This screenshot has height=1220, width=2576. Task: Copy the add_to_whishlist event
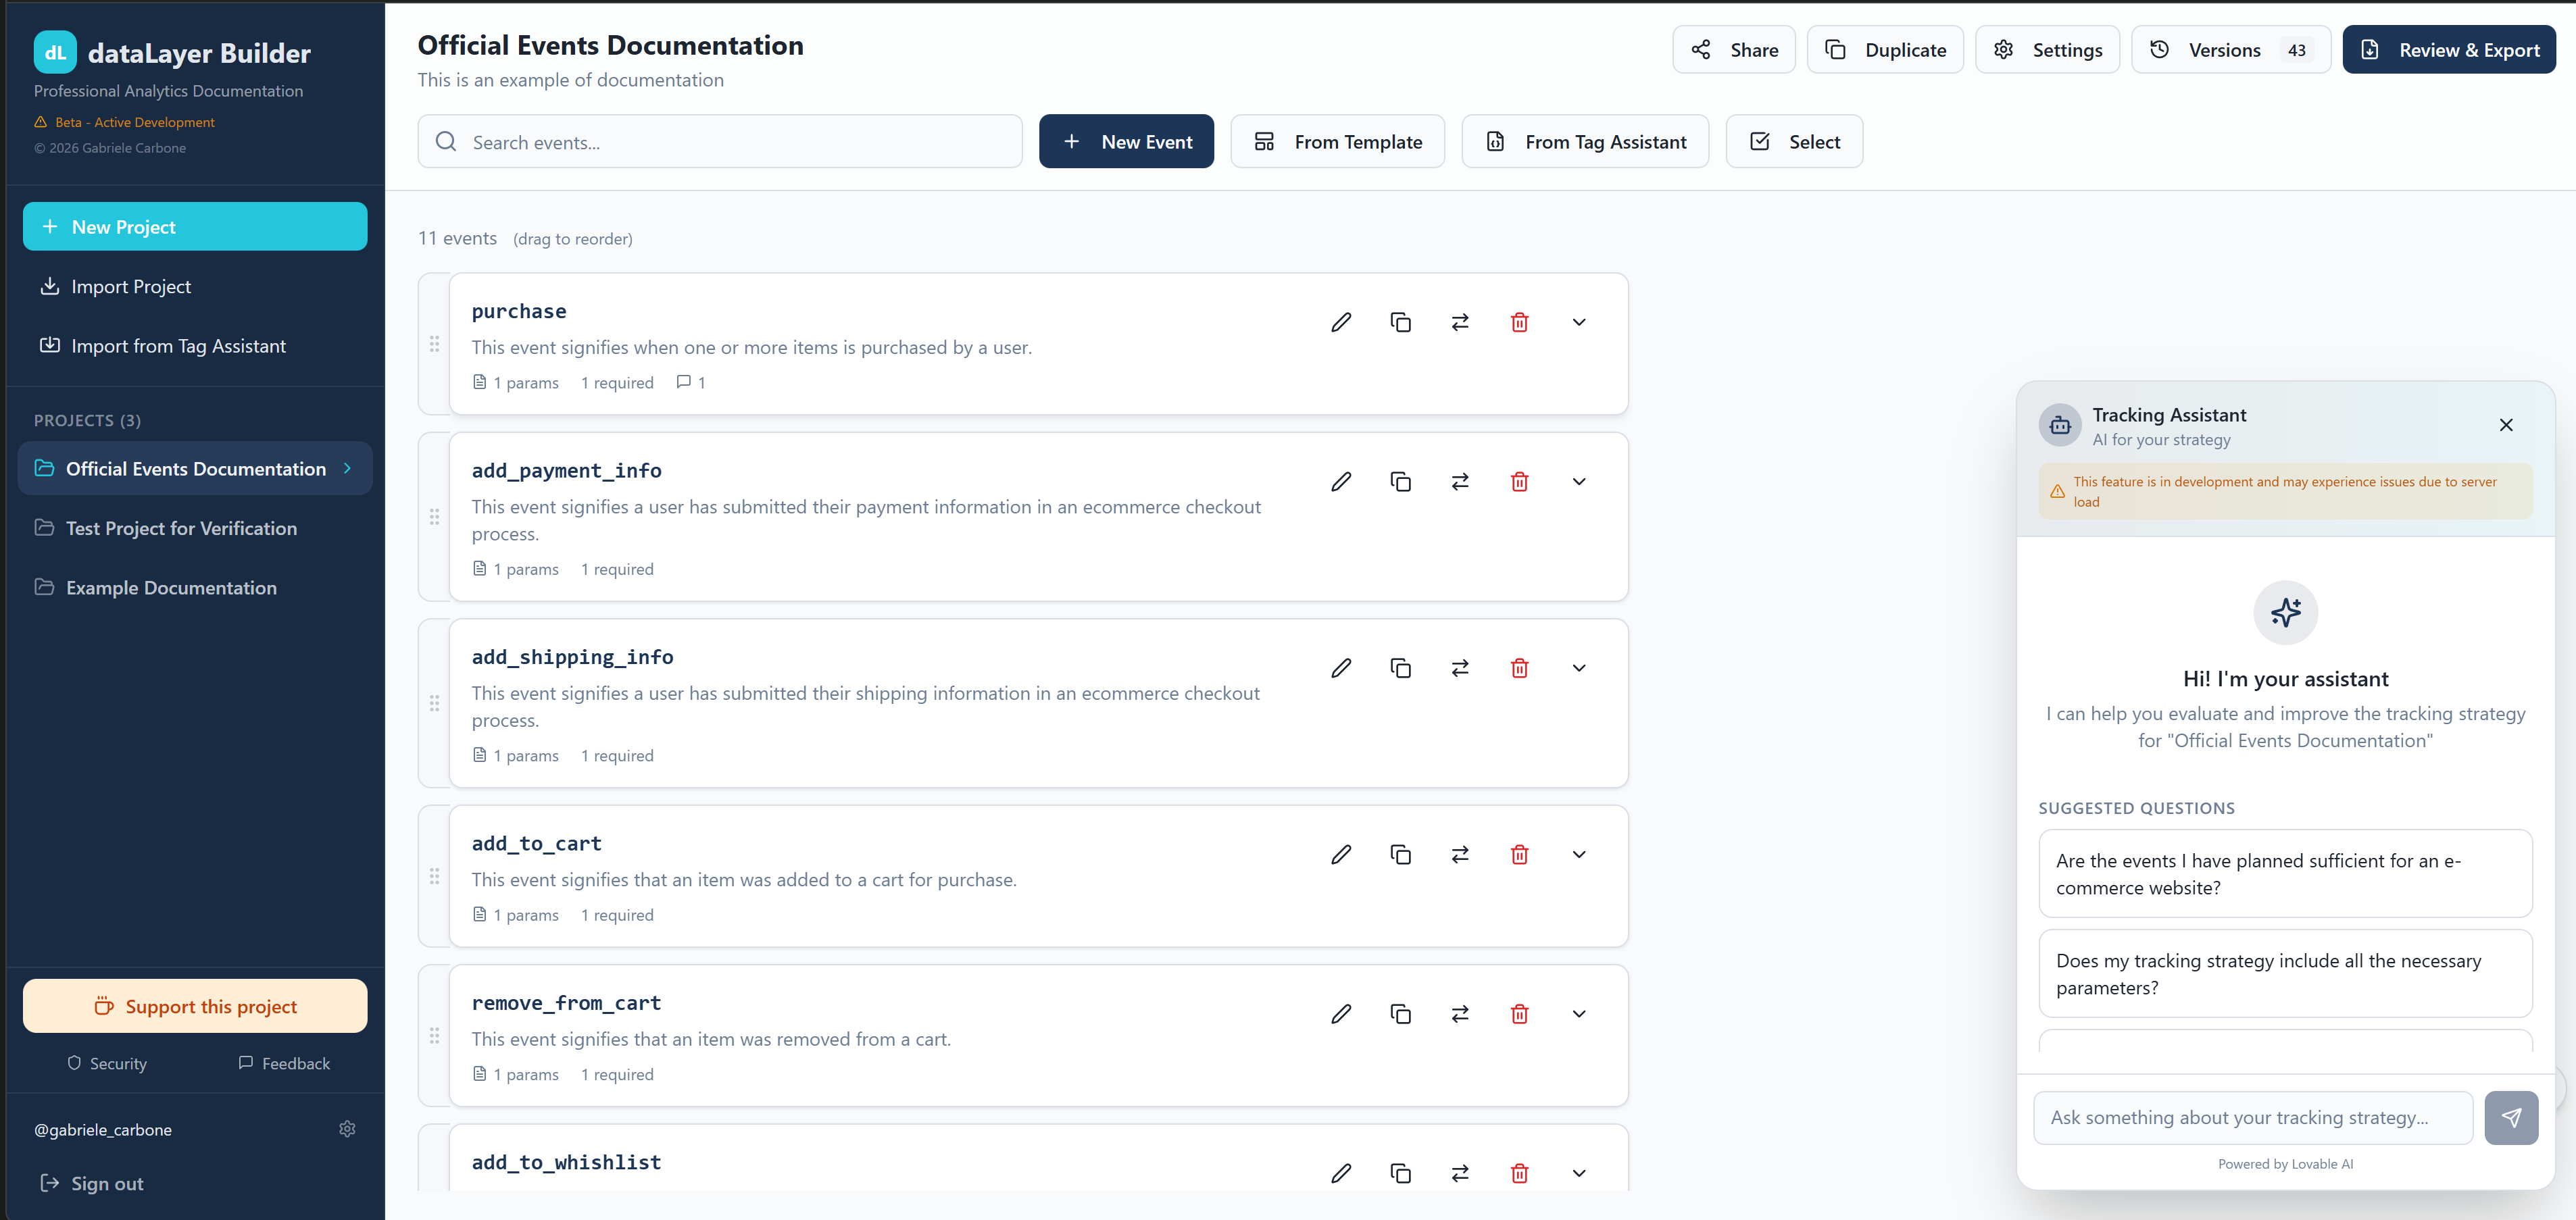pos(1401,1172)
